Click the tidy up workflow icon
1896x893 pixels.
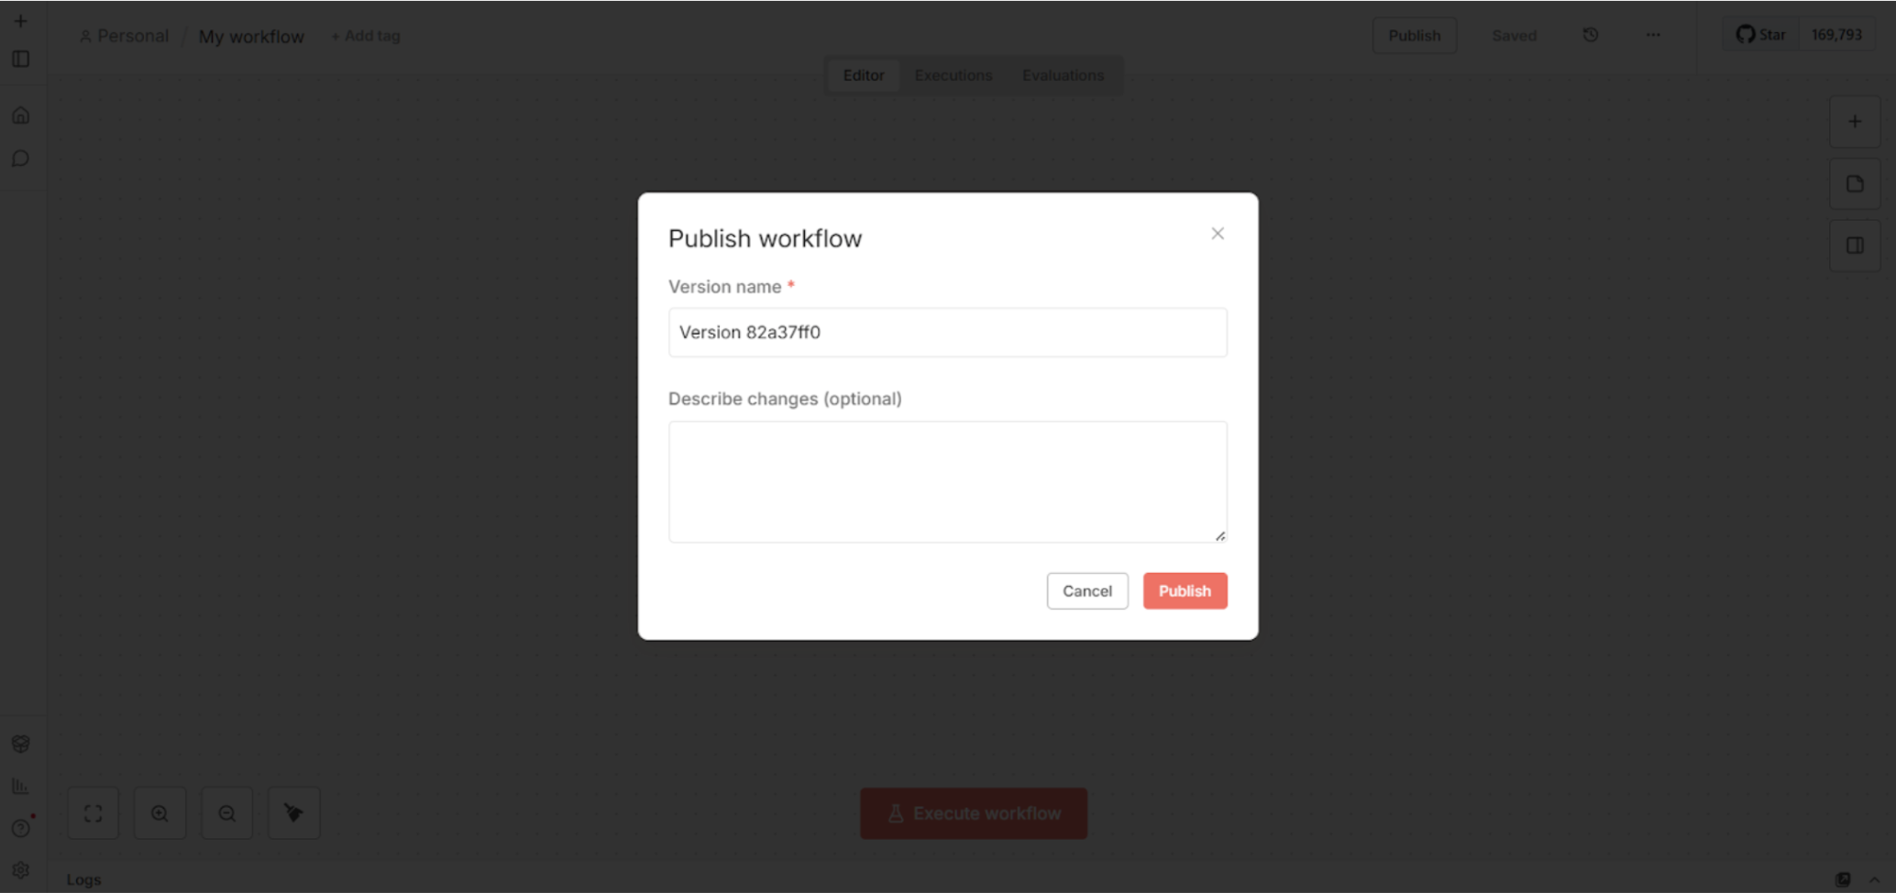point(293,813)
